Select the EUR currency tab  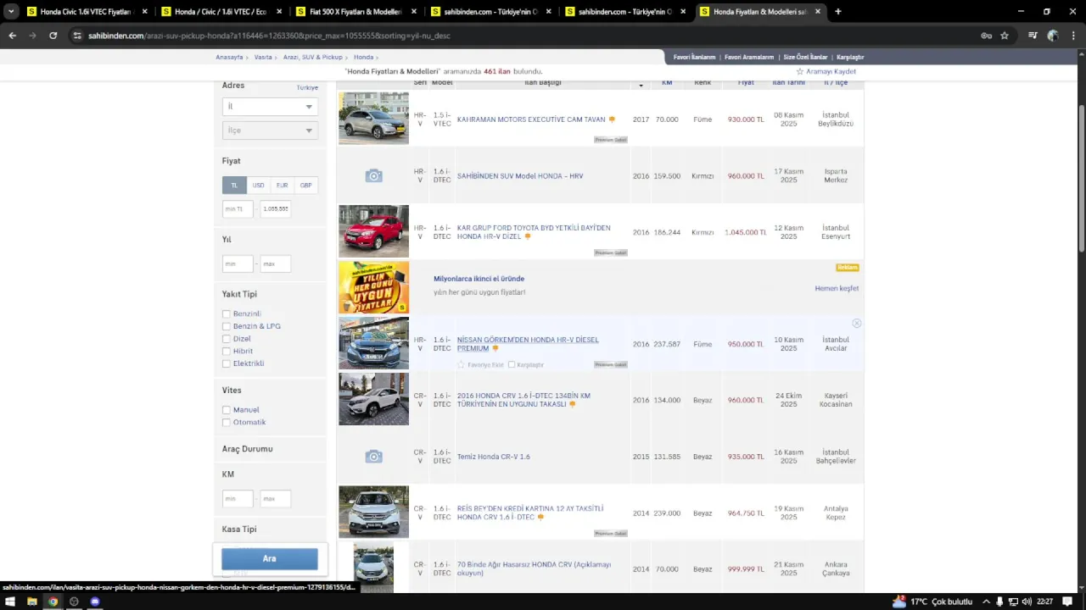tap(282, 186)
